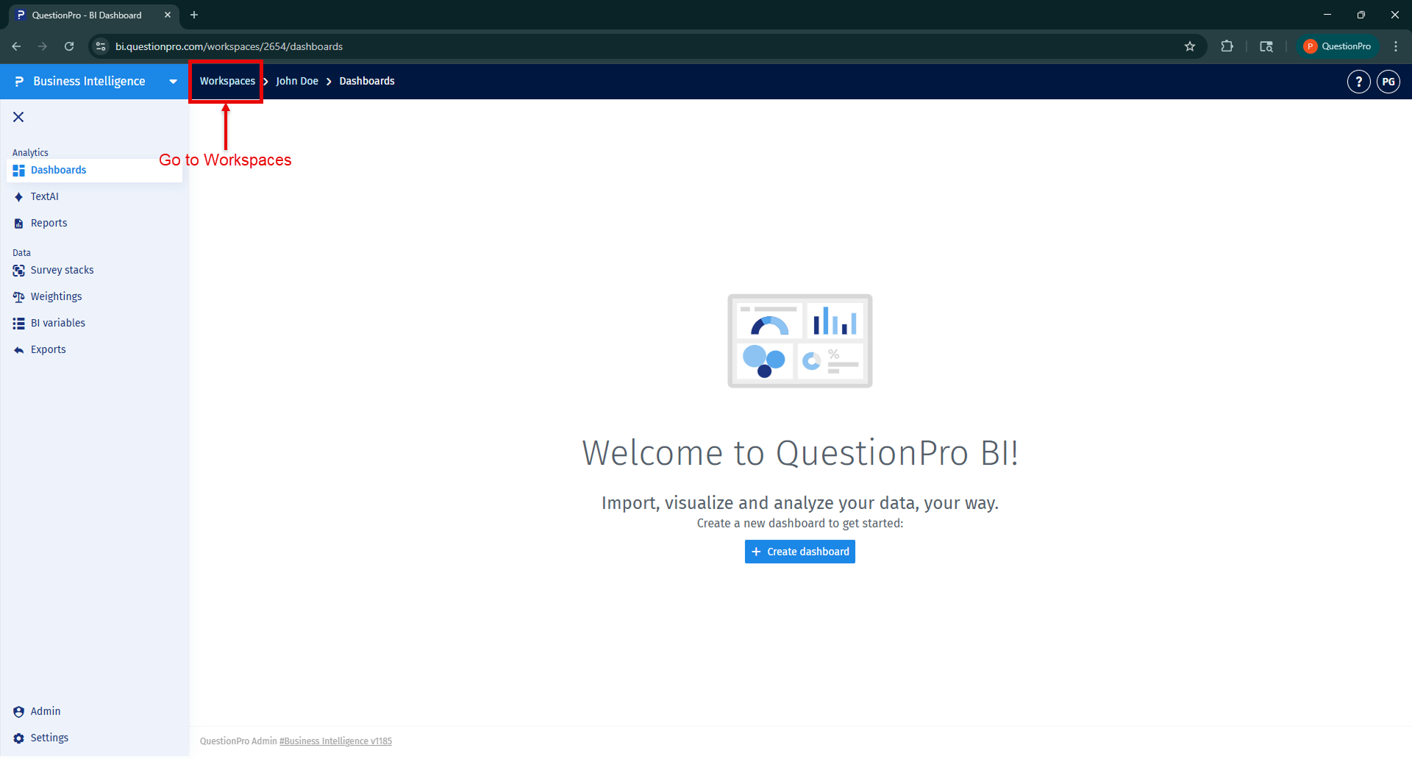Open the QuestionPro Chrome profile button

(x=1338, y=46)
